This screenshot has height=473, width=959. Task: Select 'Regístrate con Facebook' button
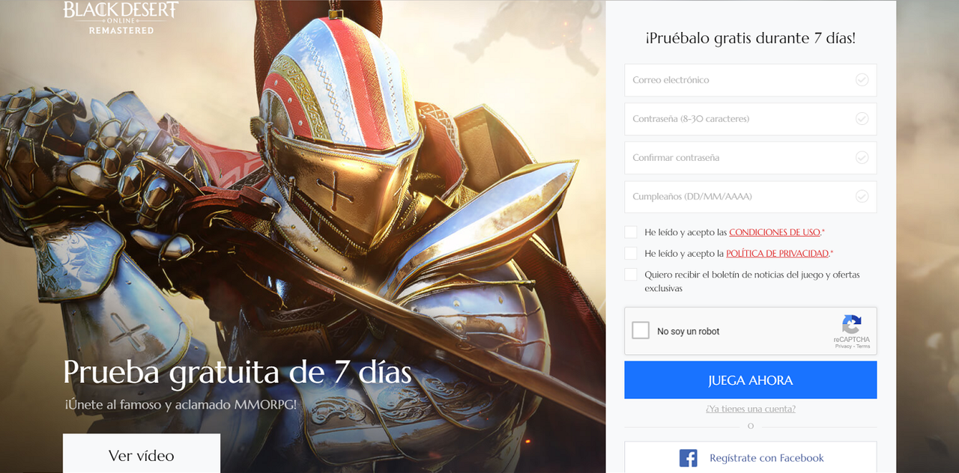751,457
